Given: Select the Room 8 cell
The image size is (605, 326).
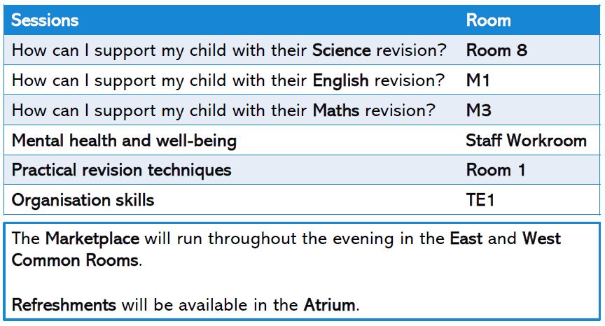Looking at the screenshot, I should pyautogui.click(x=496, y=50).
